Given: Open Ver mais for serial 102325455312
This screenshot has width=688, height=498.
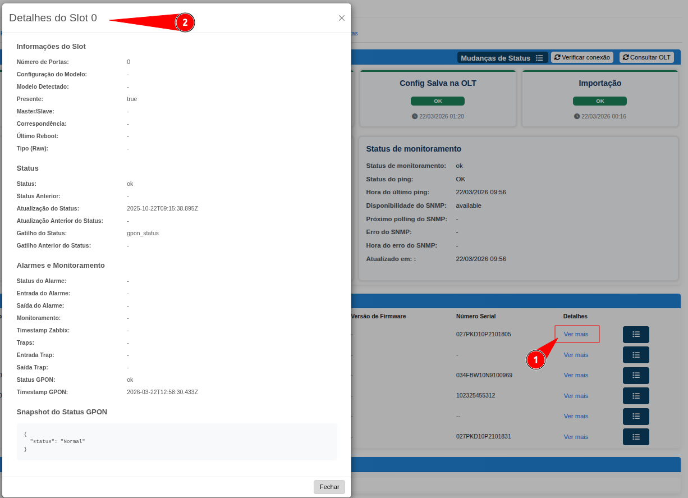Looking at the screenshot, I should click(576, 396).
